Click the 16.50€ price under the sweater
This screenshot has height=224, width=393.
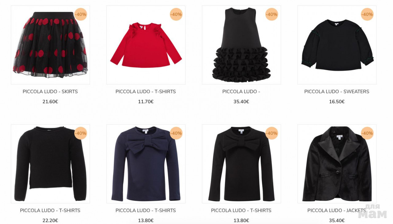pyautogui.click(x=337, y=102)
